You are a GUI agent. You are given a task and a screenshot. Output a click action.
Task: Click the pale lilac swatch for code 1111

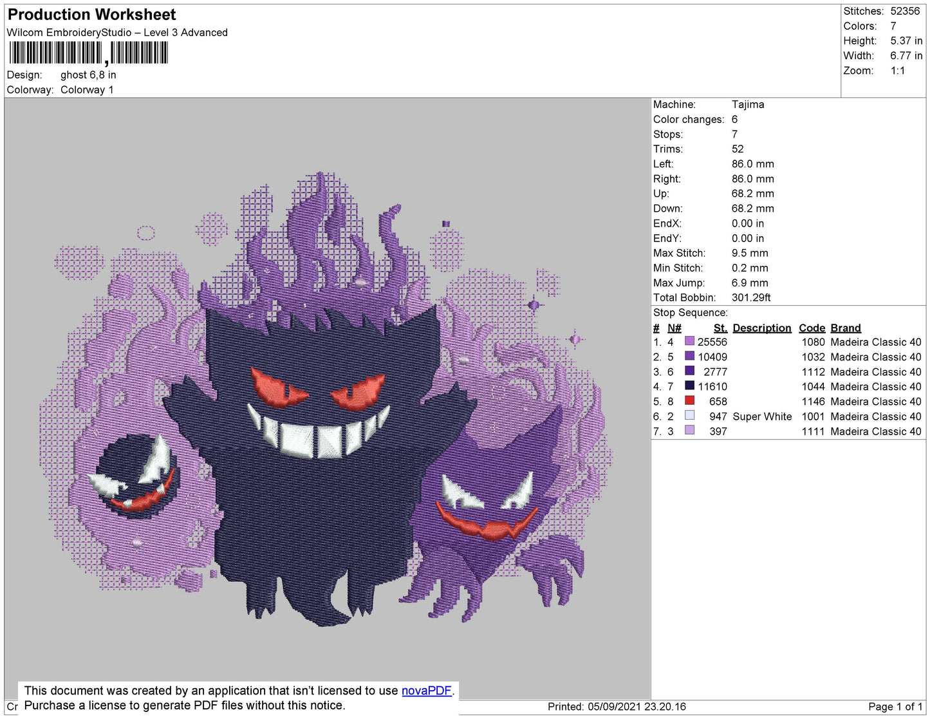pyautogui.click(x=690, y=430)
